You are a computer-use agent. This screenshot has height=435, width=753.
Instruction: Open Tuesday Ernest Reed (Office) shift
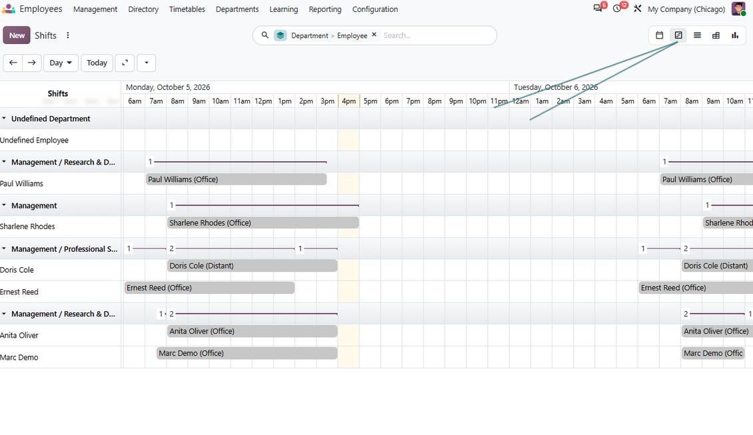696,288
